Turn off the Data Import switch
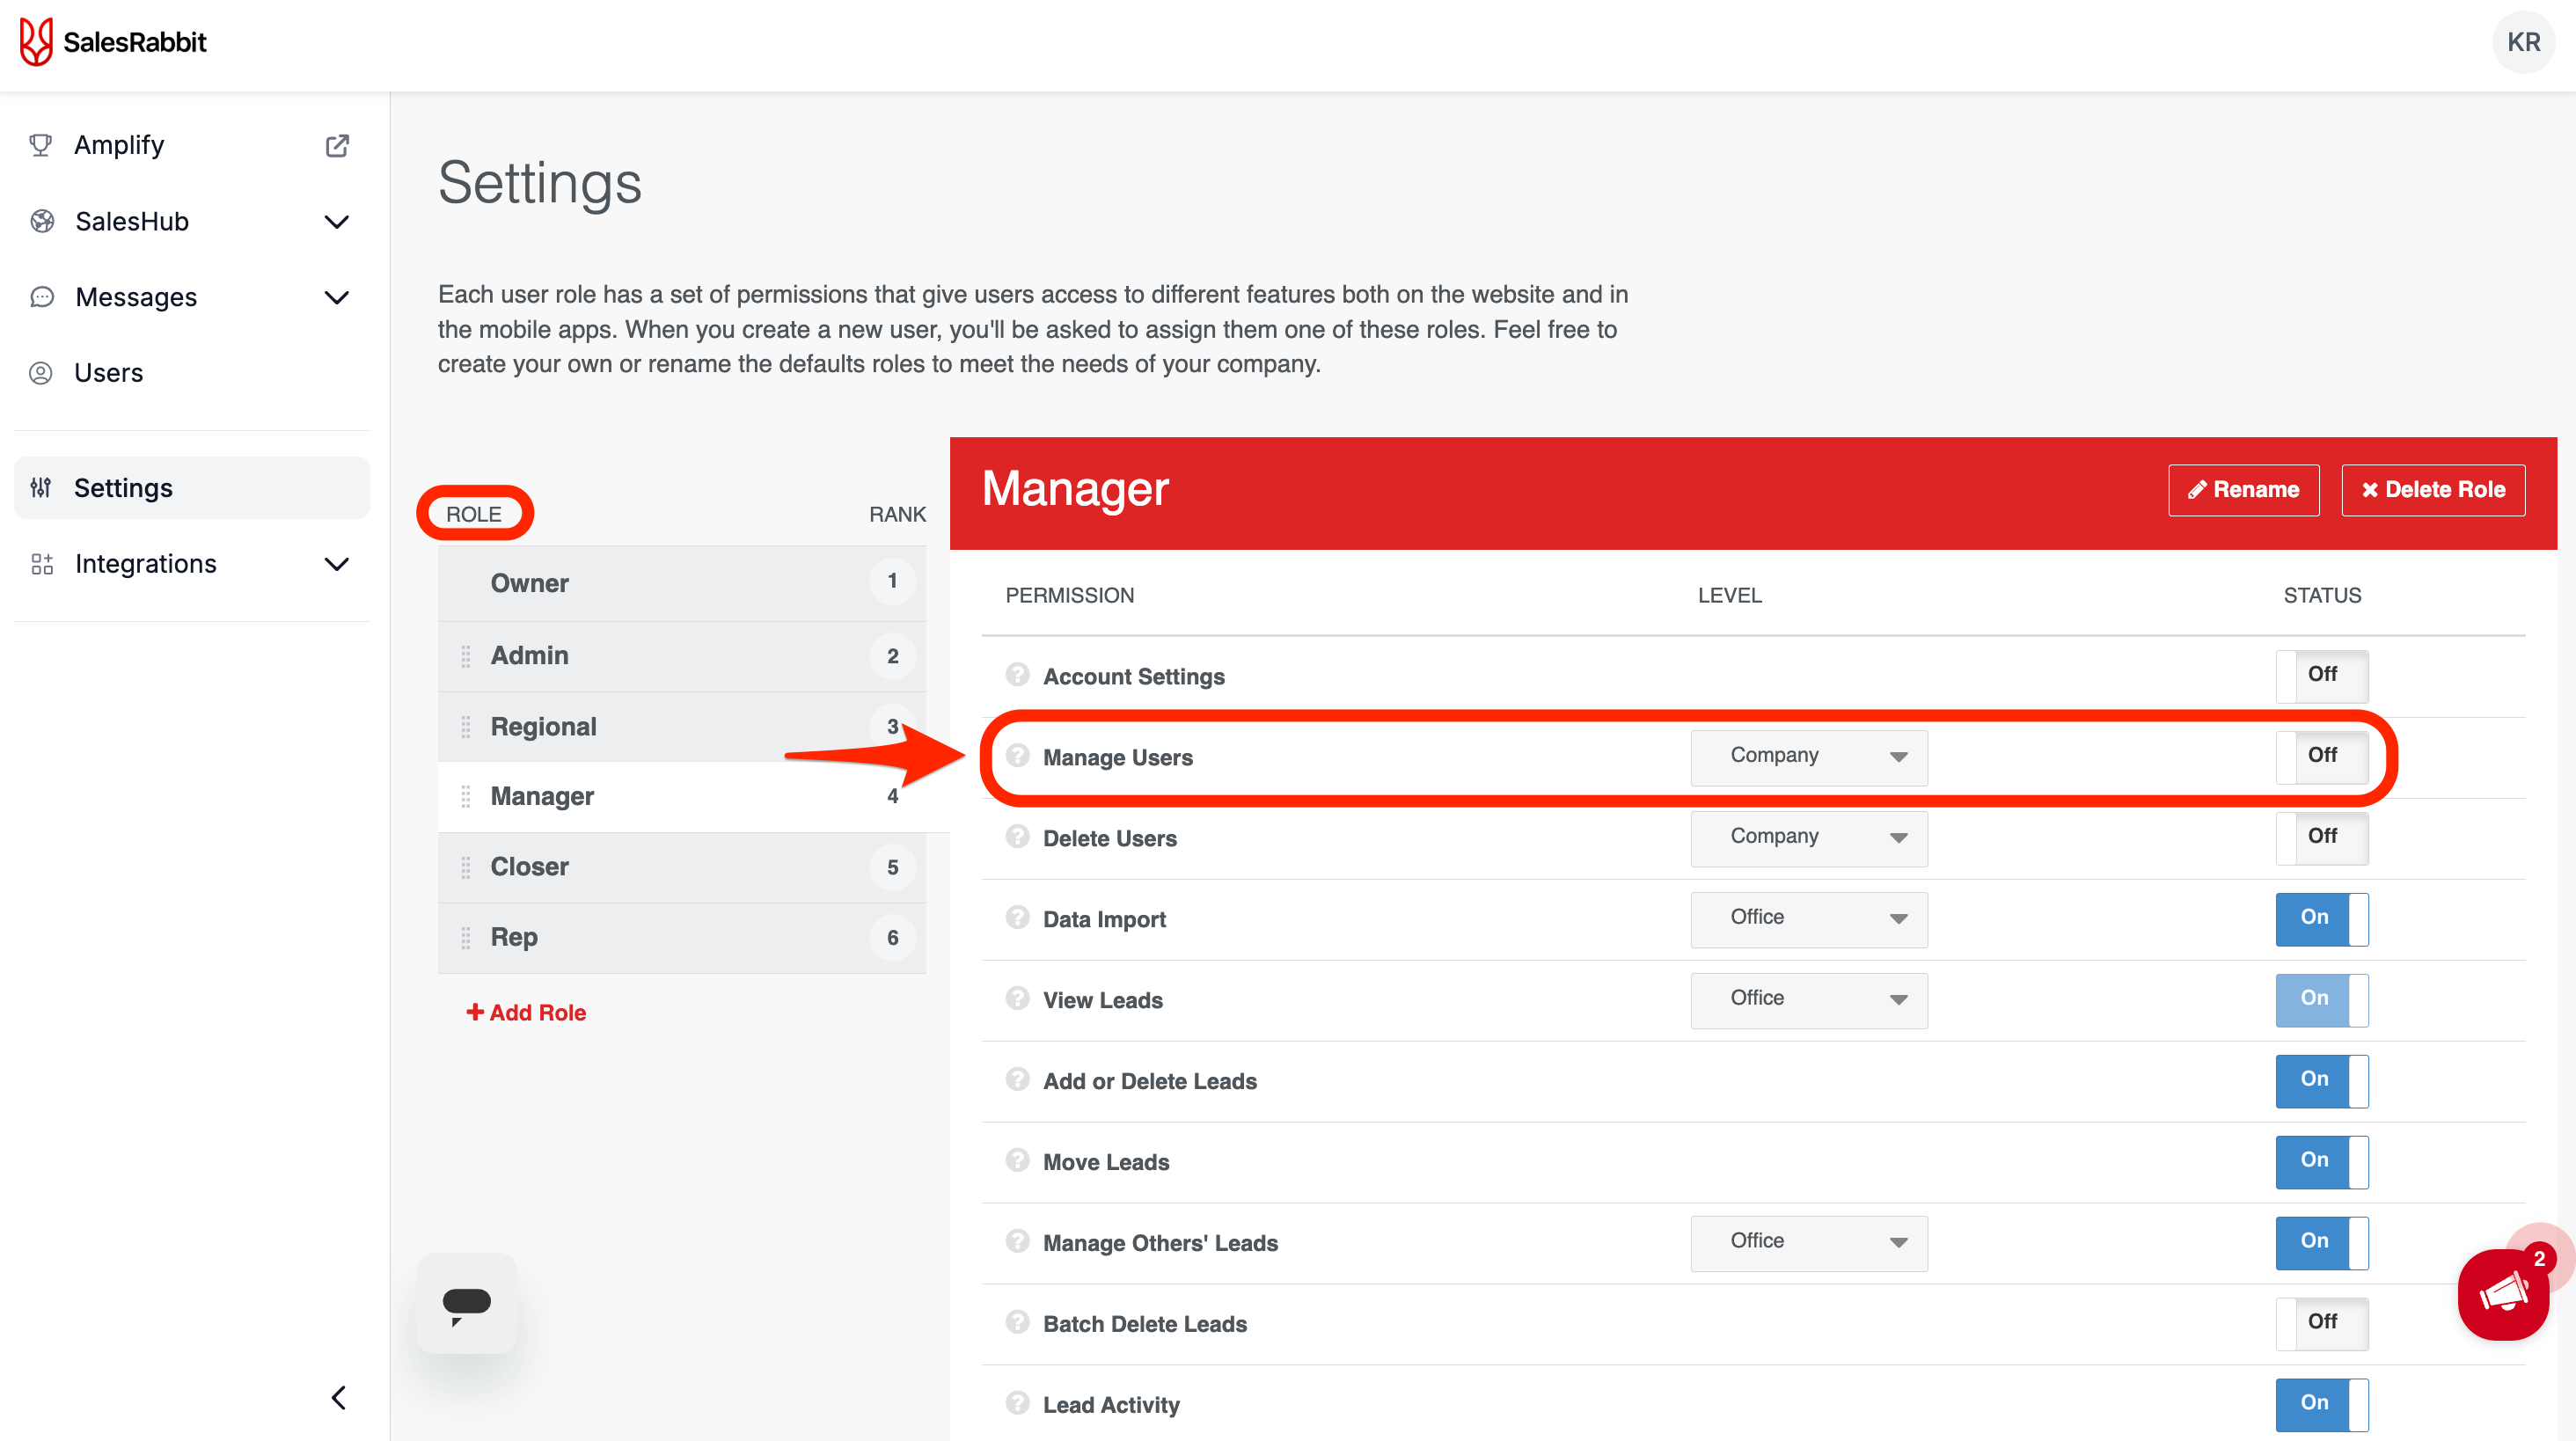2576x1441 pixels. (x=2321, y=918)
